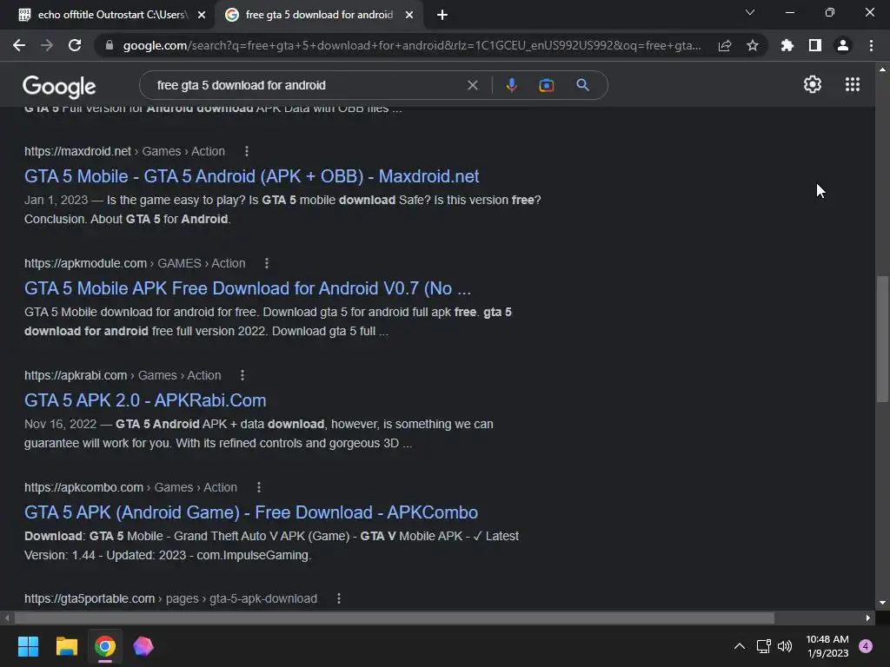Click the https://maxdroid.net breadcrumb
Image resolution: width=890 pixels, height=667 pixels.
coord(77,151)
